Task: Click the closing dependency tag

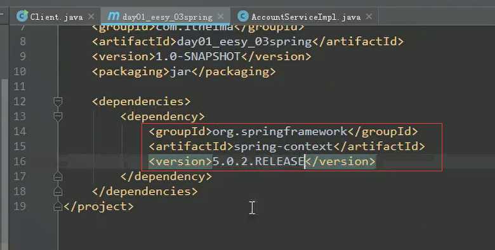Action: (x=166, y=176)
